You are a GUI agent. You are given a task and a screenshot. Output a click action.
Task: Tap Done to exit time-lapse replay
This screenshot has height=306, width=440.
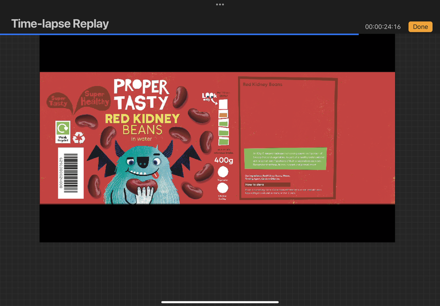pos(420,26)
